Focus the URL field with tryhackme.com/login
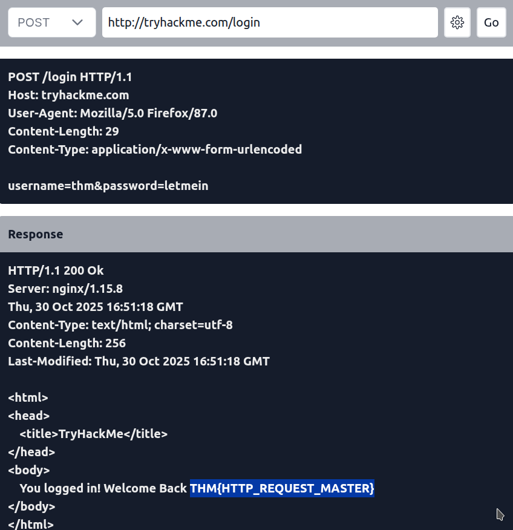The height and width of the screenshot is (530, 513). [x=269, y=22]
